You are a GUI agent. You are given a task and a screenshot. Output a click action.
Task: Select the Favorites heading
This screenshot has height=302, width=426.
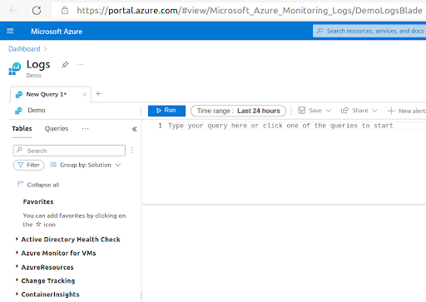tap(38, 202)
